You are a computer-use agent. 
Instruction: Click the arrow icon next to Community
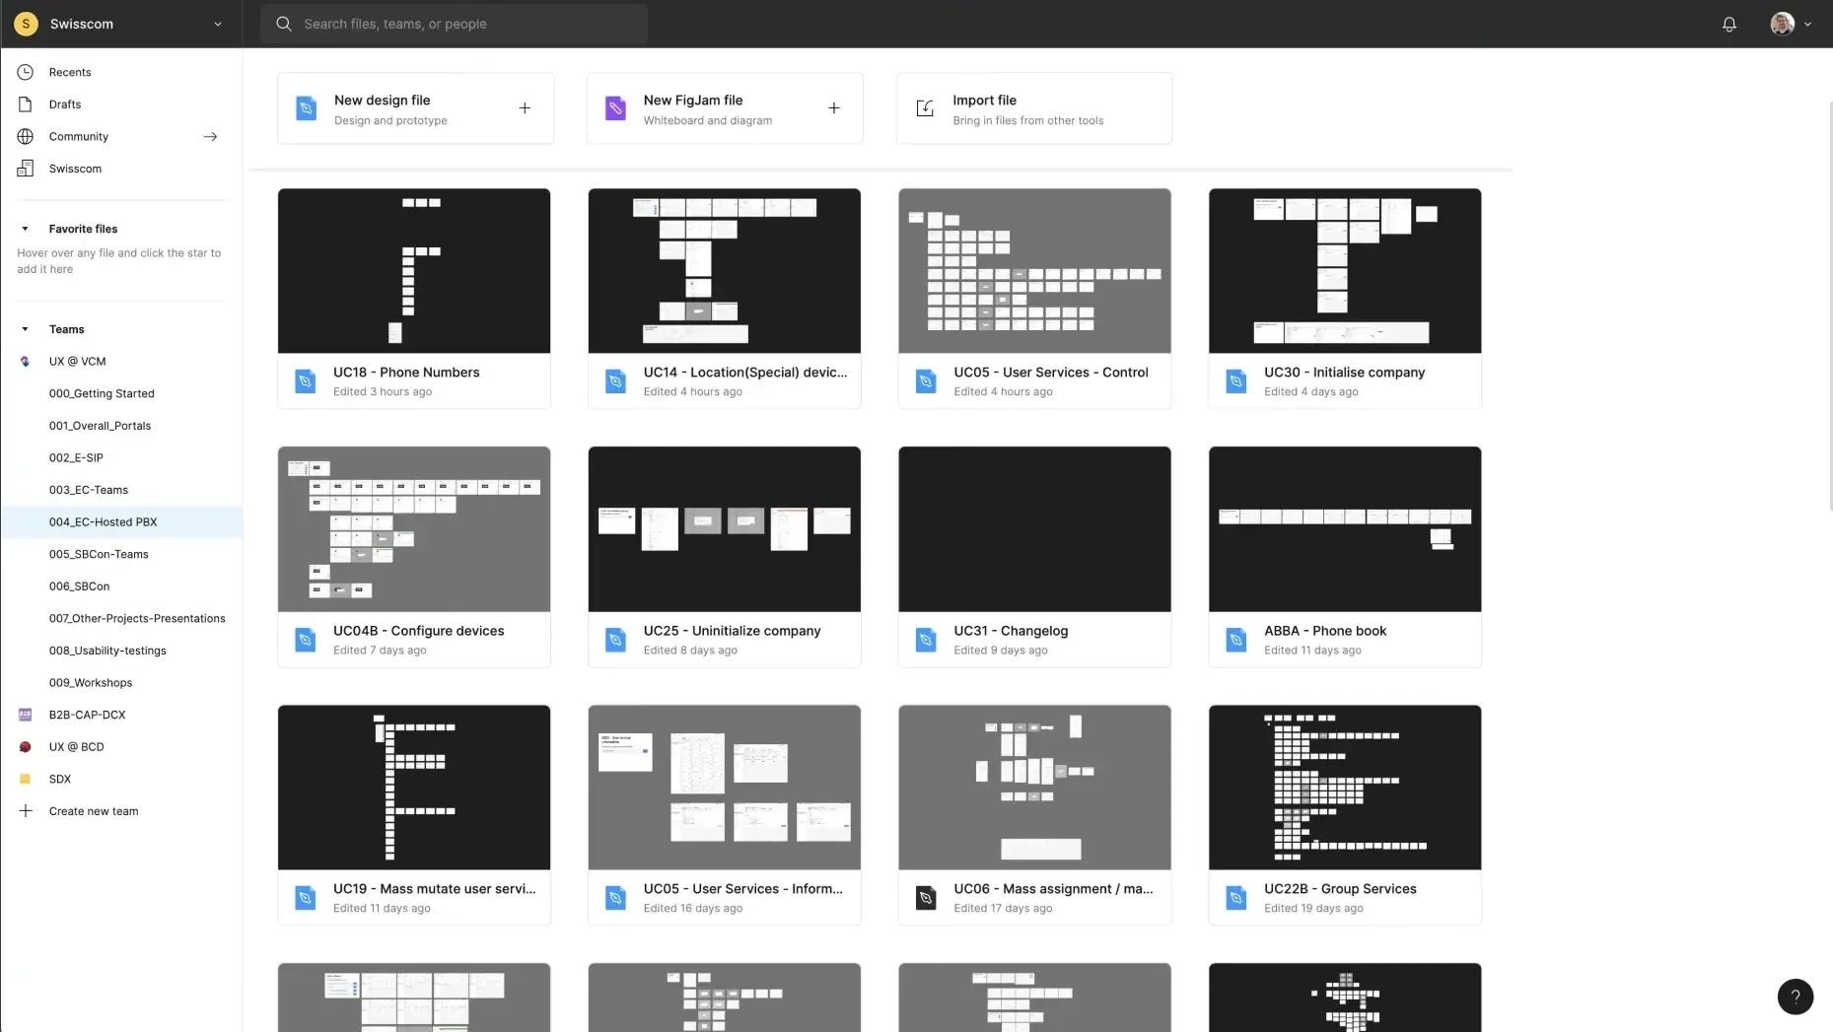tap(210, 136)
